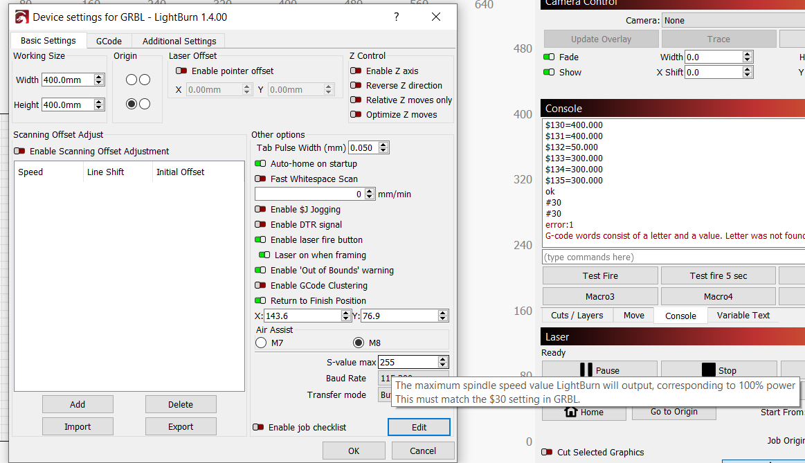Cancel the device settings dialog
Image resolution: width=805 pixels, height=463 pixels.
click(423, 451)
